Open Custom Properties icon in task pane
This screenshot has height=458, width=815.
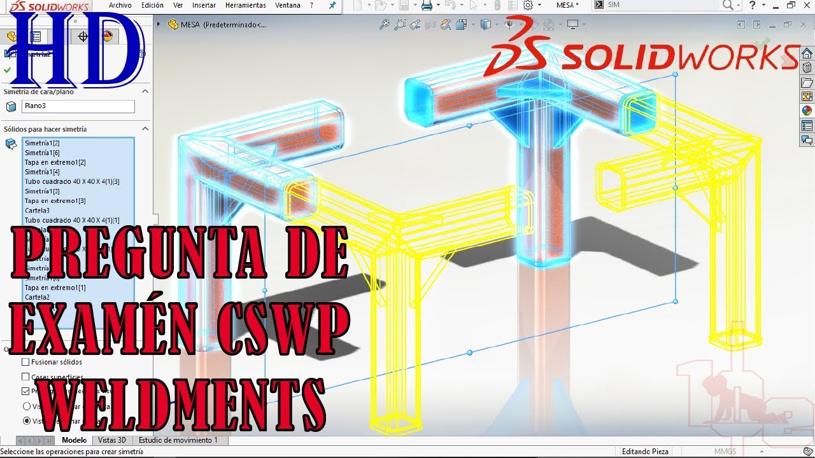pyautogui.click(x=807, y=125)
